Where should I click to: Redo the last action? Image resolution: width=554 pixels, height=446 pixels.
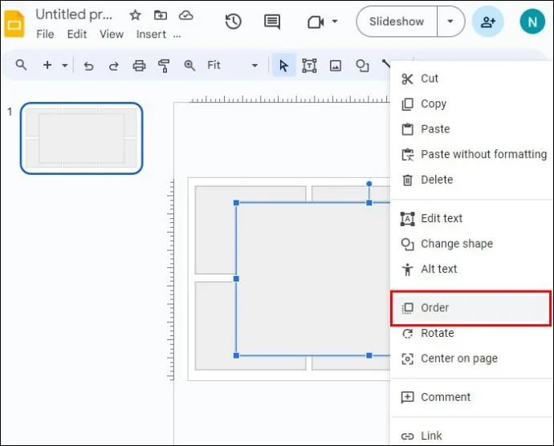click(x=113, y=66)
